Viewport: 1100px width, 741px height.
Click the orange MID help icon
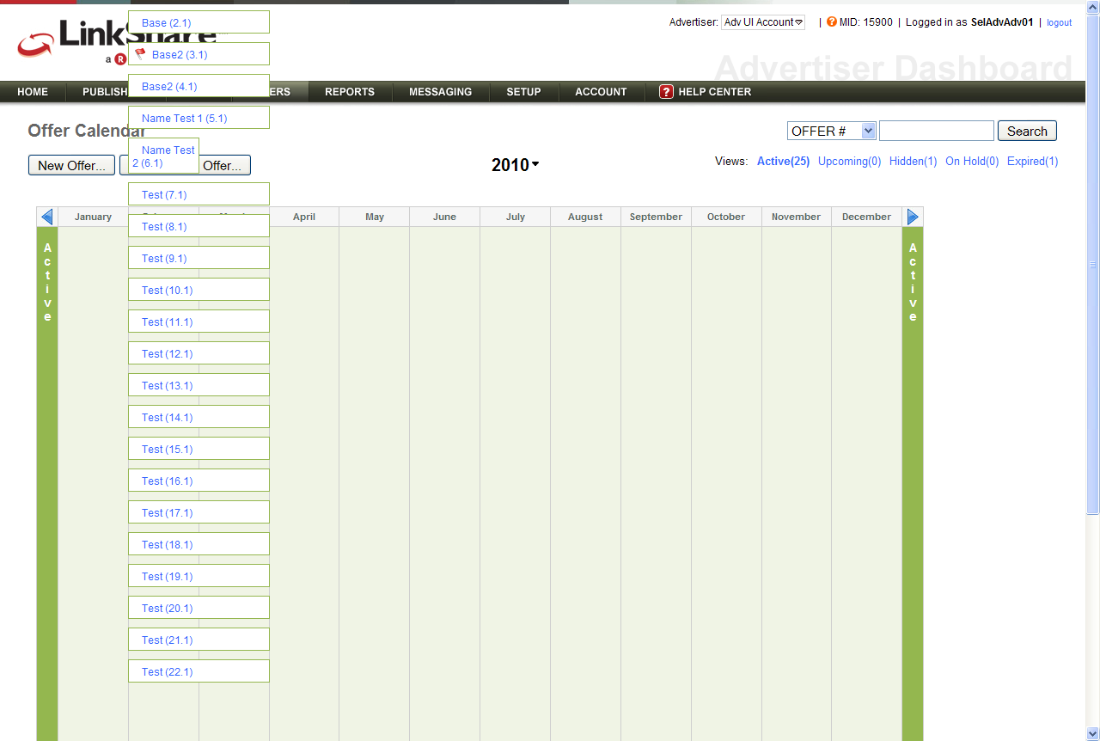click(x=832, y=22)
